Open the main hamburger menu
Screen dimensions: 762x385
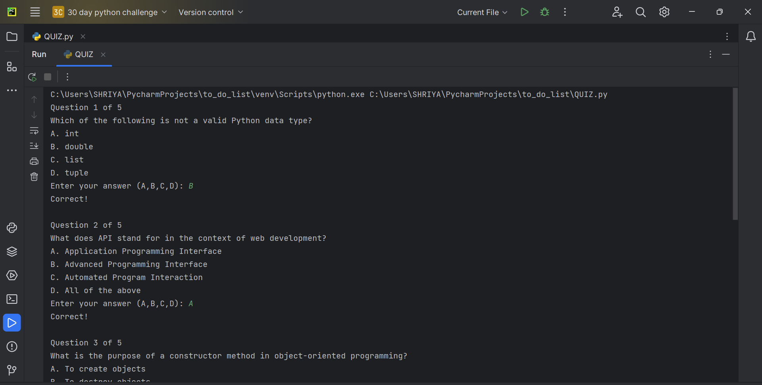click(35, 12)
